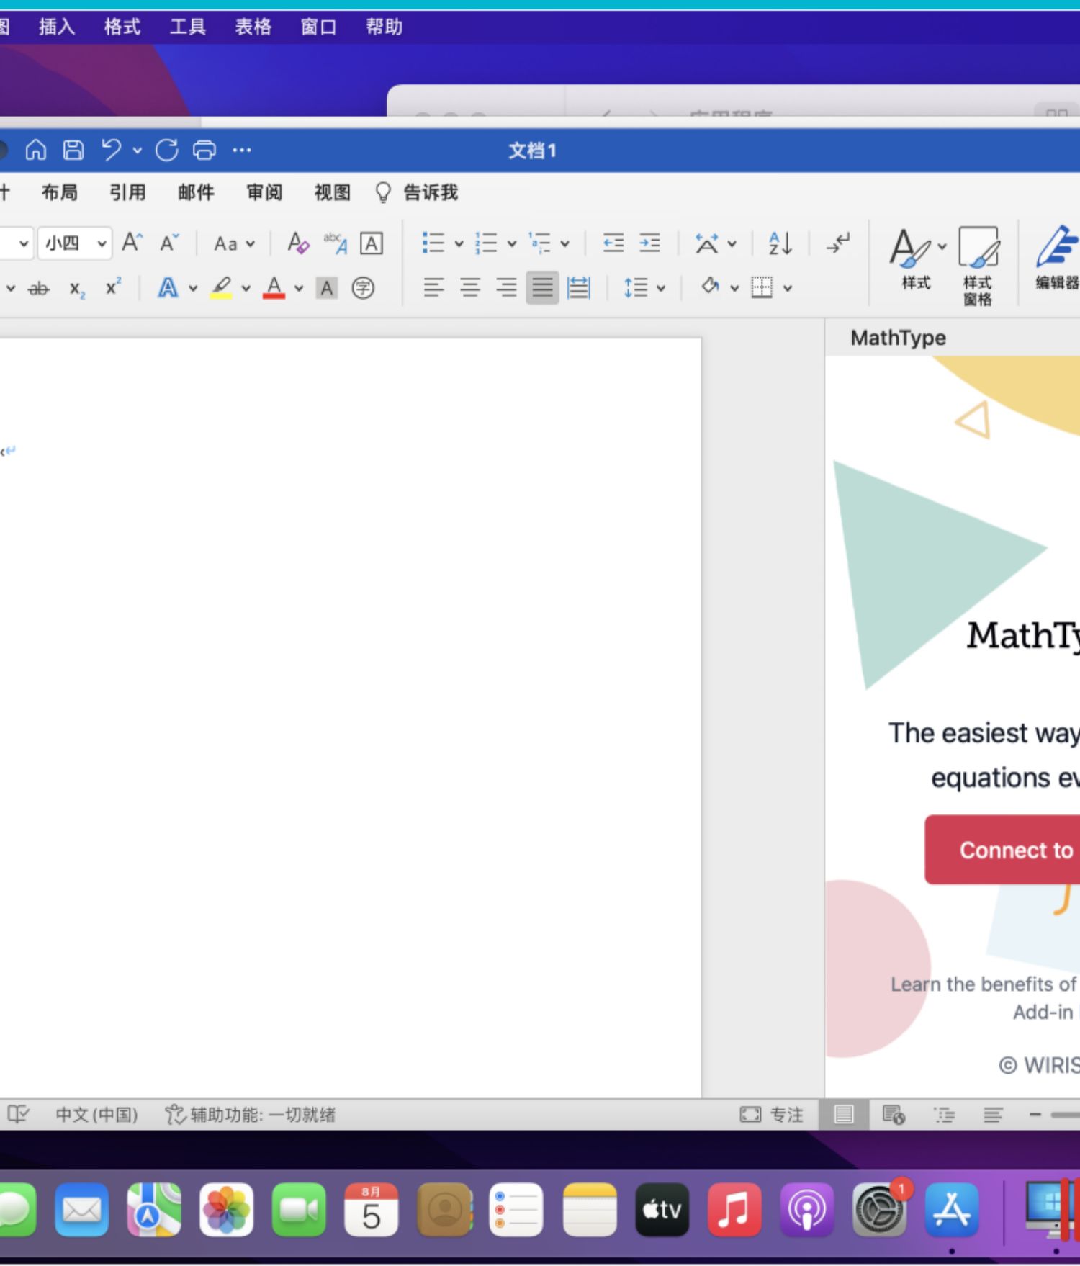Open the text effects A dropdown arrow
Screen dimensions: 1080x1266
[193, 289]
